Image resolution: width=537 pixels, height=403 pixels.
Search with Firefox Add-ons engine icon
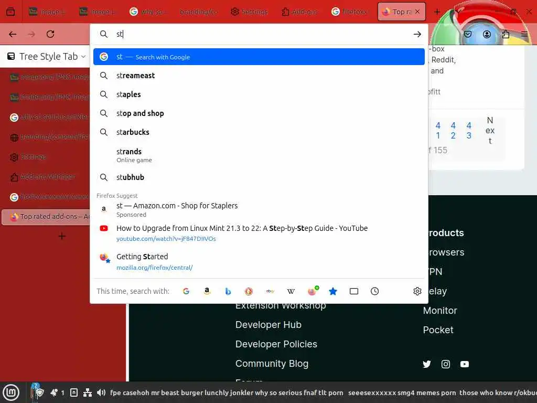pos(313,291)
